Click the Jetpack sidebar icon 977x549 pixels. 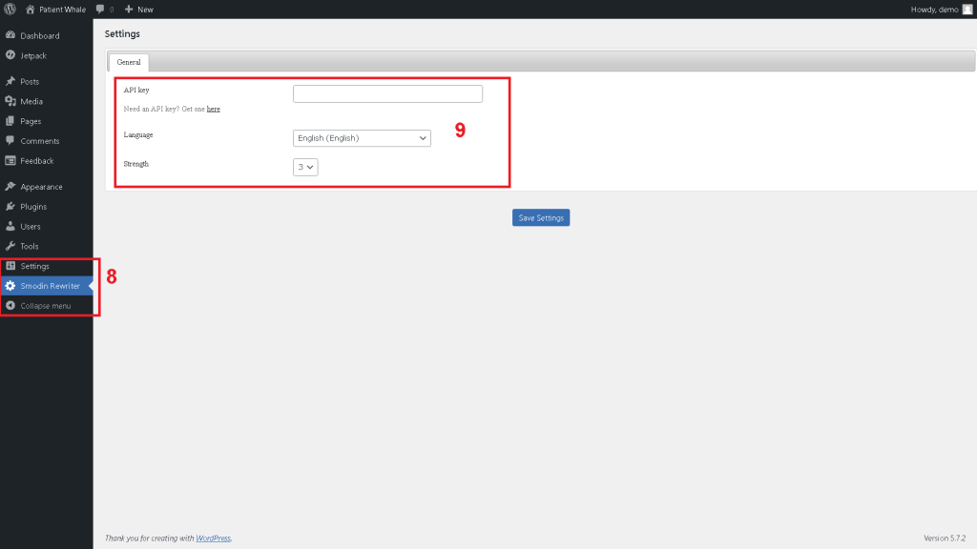coord(10,55)
